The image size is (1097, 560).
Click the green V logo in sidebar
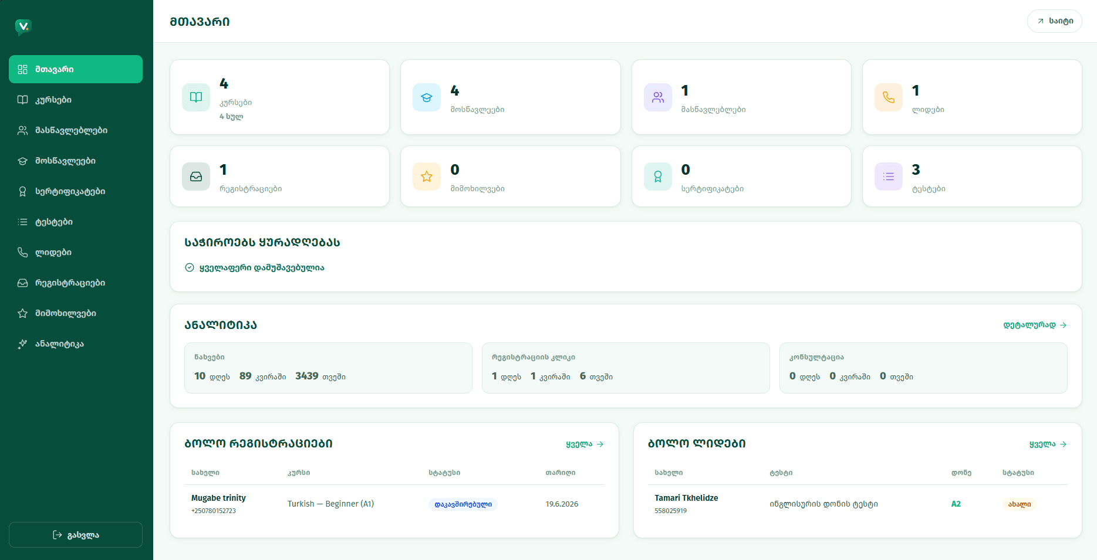click(23, 26)
